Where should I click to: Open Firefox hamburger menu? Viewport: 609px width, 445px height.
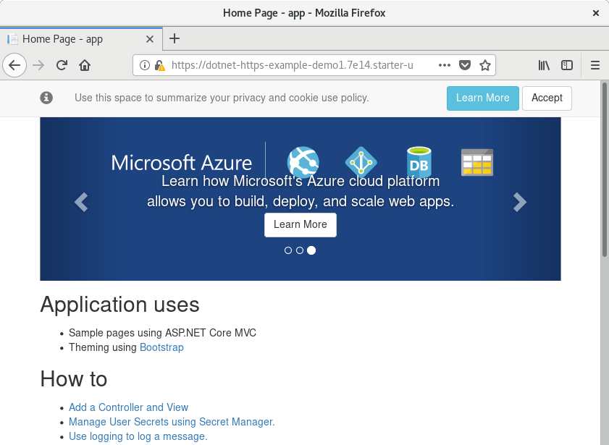coord(595,65)
